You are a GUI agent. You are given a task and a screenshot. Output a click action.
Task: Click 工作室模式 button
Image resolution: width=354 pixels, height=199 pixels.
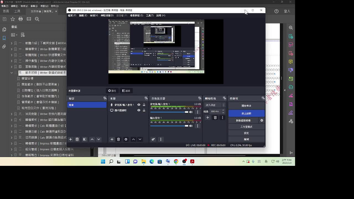[x=246, y=127]
